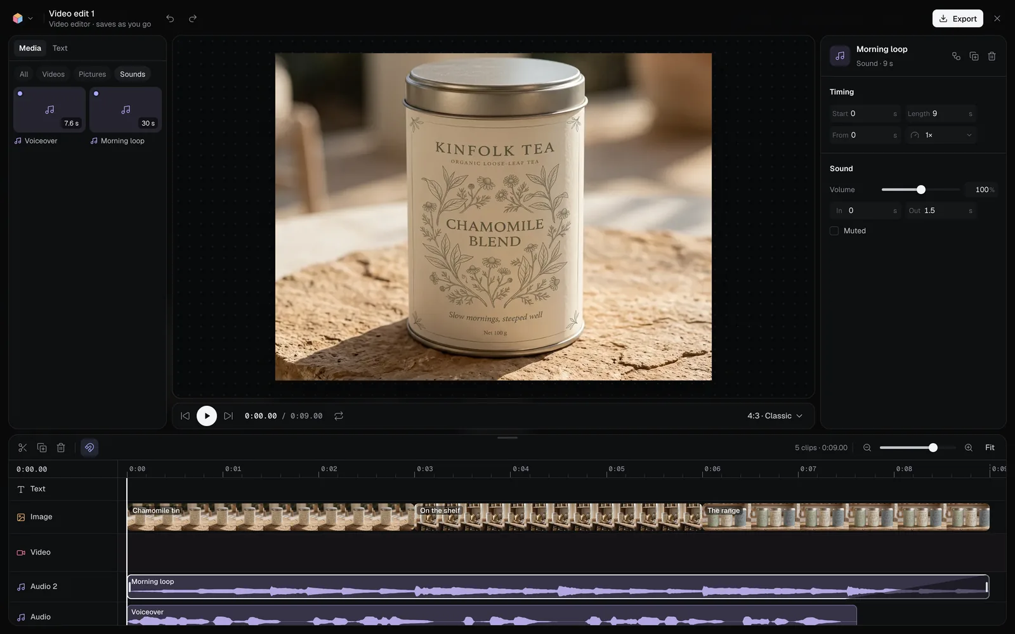1015x634 pixels.
Task: Click the Start time field
Action: coord(865,113)
